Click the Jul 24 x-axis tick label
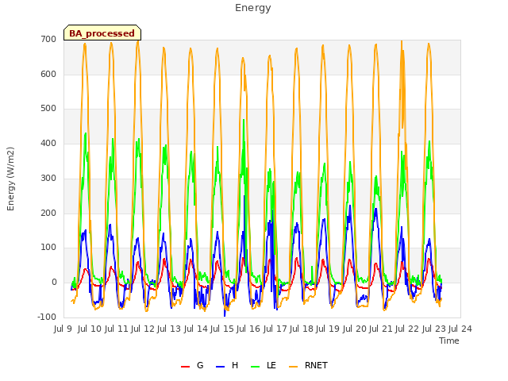The image size is (508, 381). pos(460,329)
